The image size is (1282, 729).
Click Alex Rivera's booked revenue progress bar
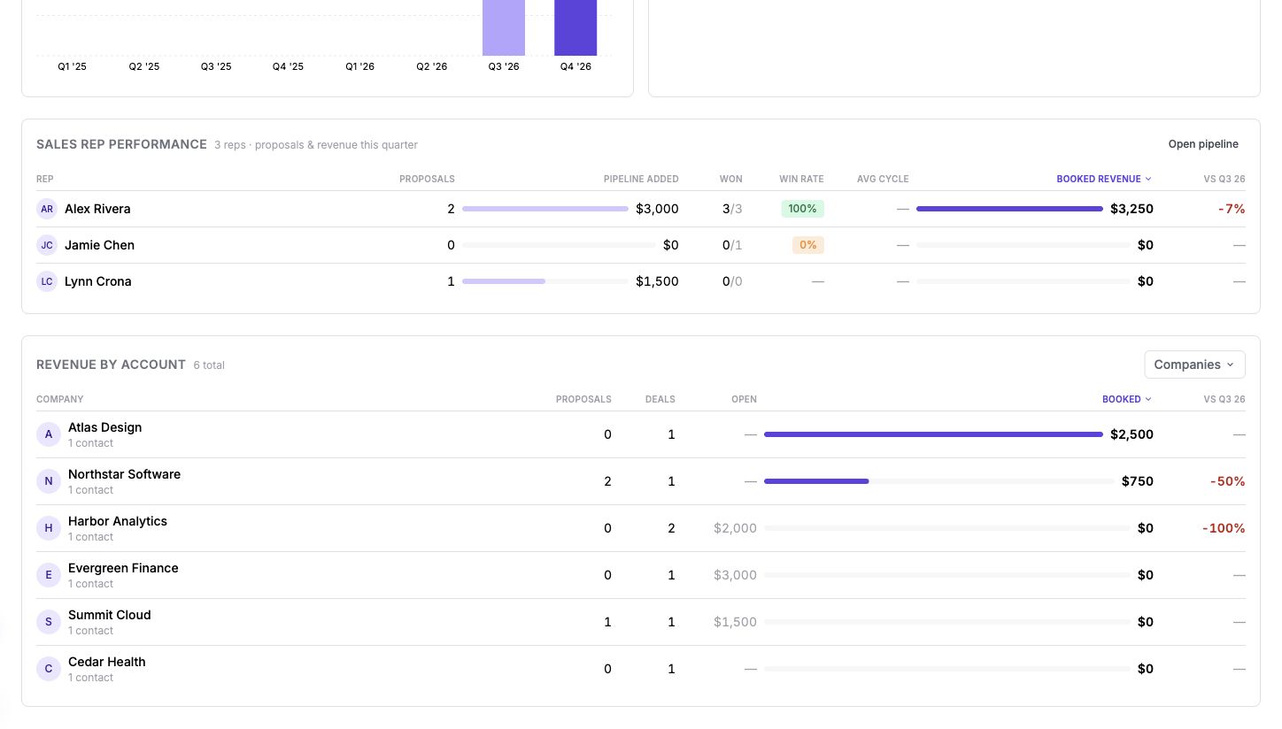pyautogui.click(x=1009, y=209)
